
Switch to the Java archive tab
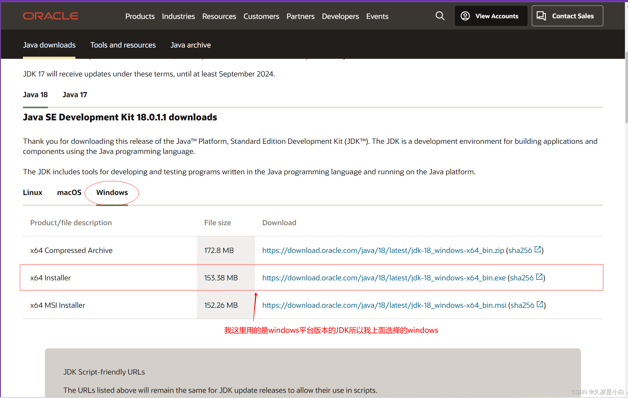point(191,45)
